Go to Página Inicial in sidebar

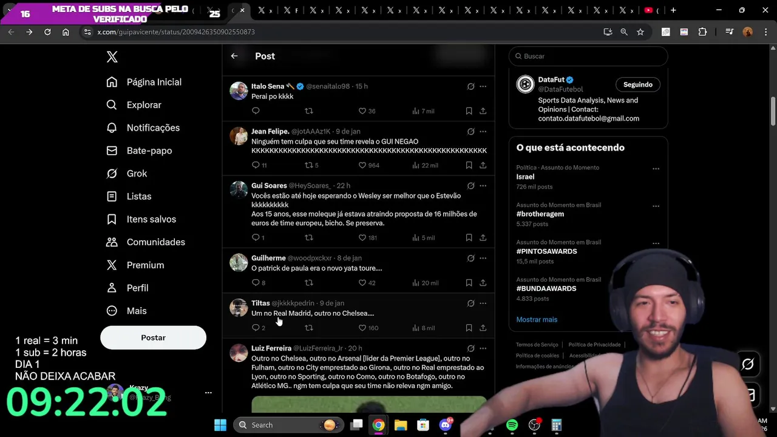(144, 82)
